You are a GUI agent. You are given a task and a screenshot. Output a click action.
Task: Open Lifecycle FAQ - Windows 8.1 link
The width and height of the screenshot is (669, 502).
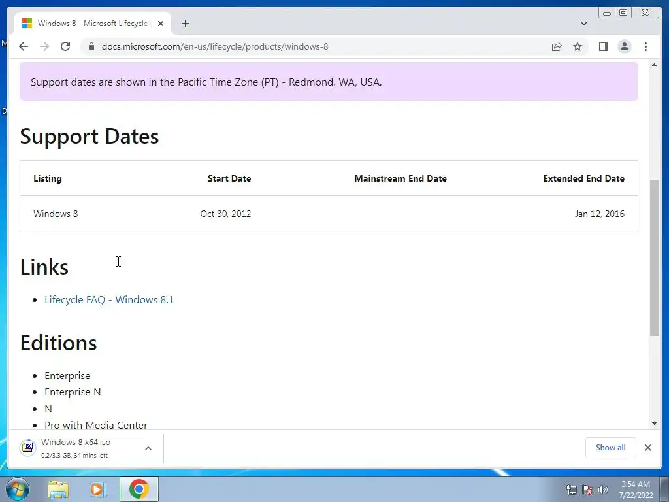click(x=109, y=299)
